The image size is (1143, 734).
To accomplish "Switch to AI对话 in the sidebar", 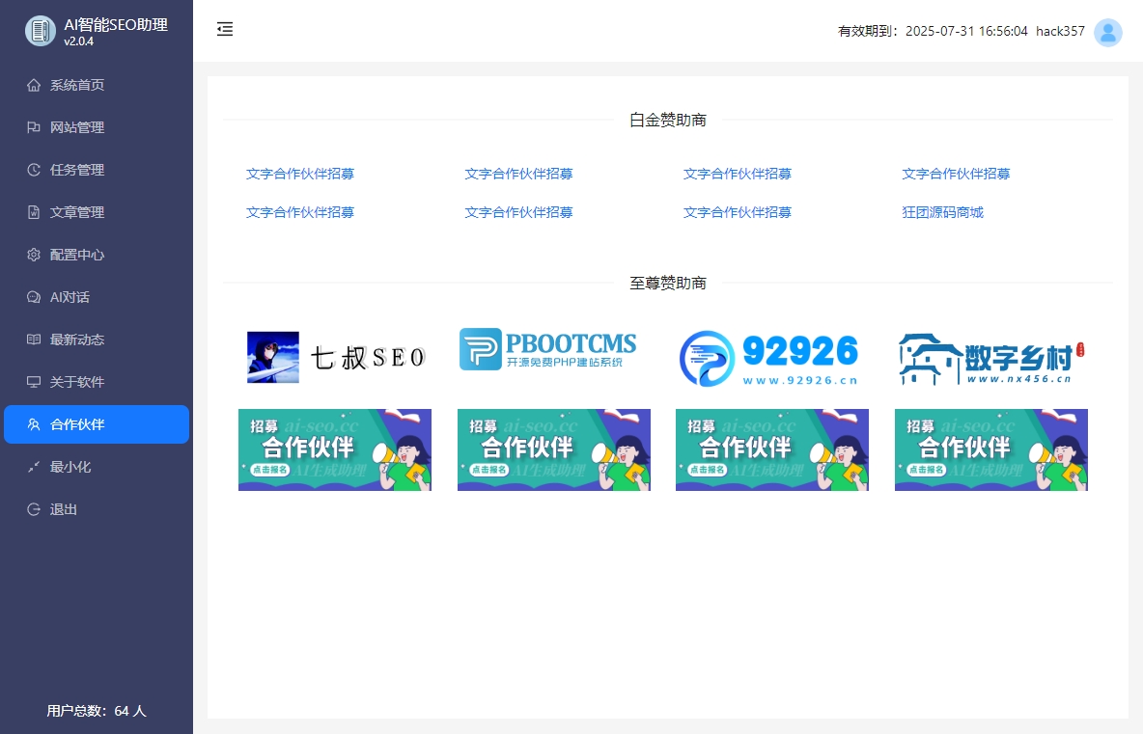I will pos(97,297).
